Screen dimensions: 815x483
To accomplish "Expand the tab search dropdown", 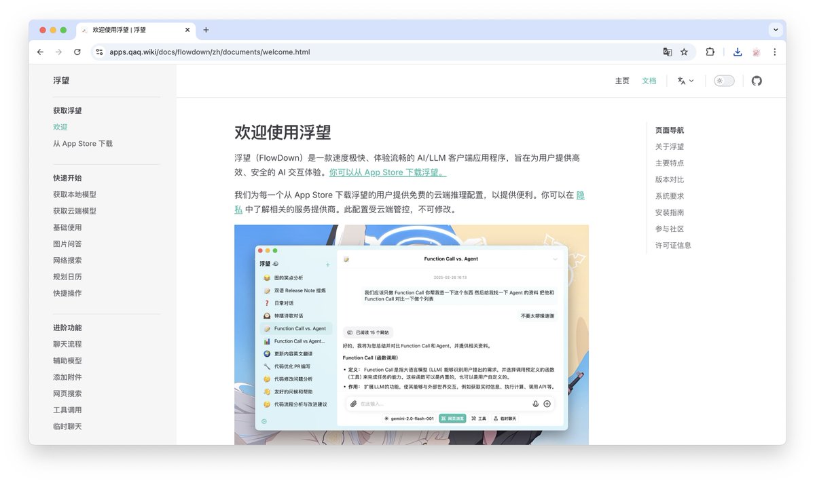I will coord(776,30).
